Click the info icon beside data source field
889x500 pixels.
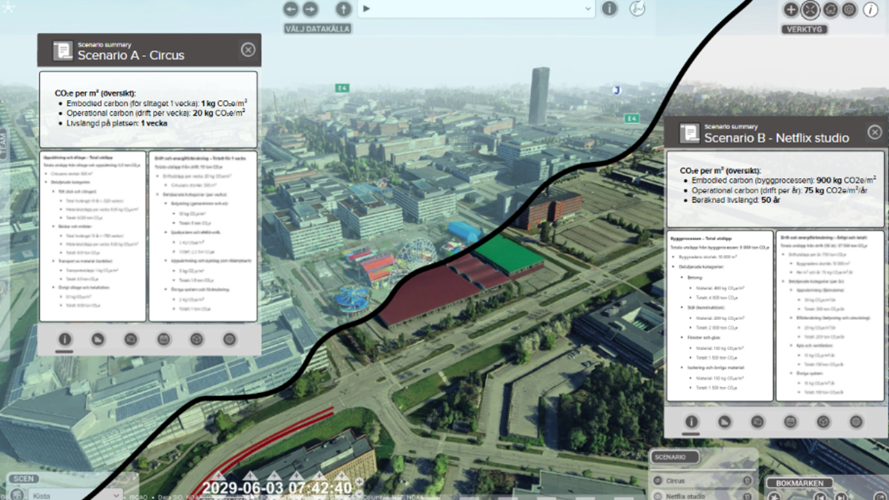[x=609, y=9]
